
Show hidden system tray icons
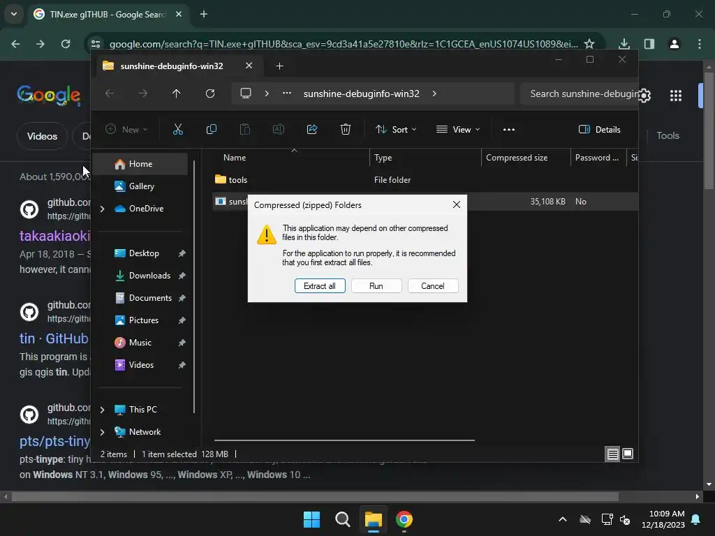tap(563, 519)
